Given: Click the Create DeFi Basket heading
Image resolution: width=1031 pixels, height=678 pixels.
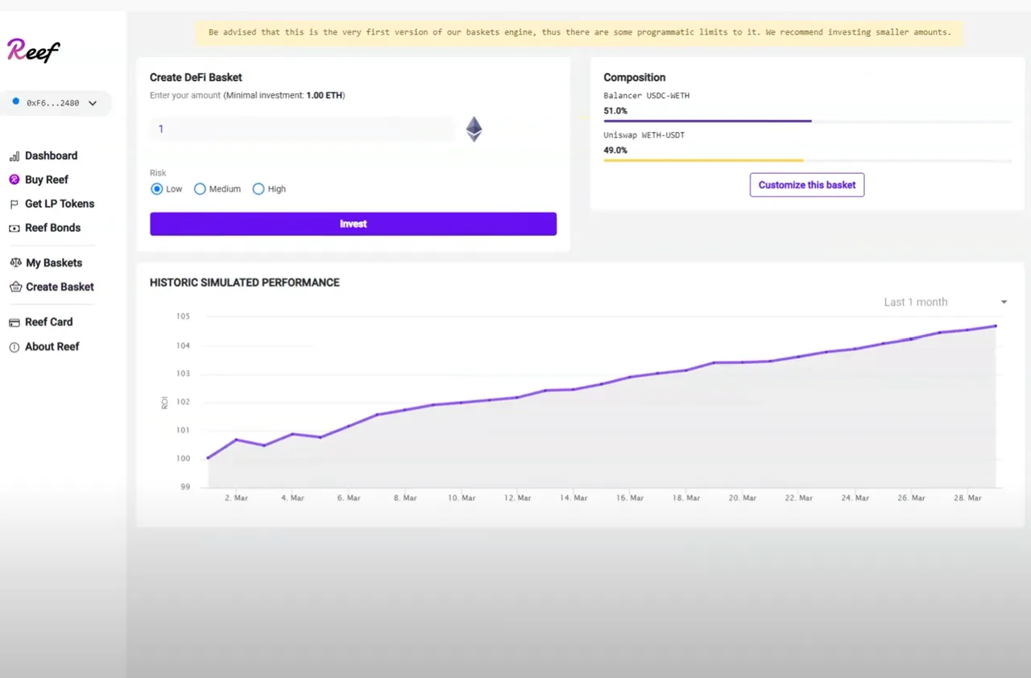Looking at the screenshot, I should tap(196, 77).
